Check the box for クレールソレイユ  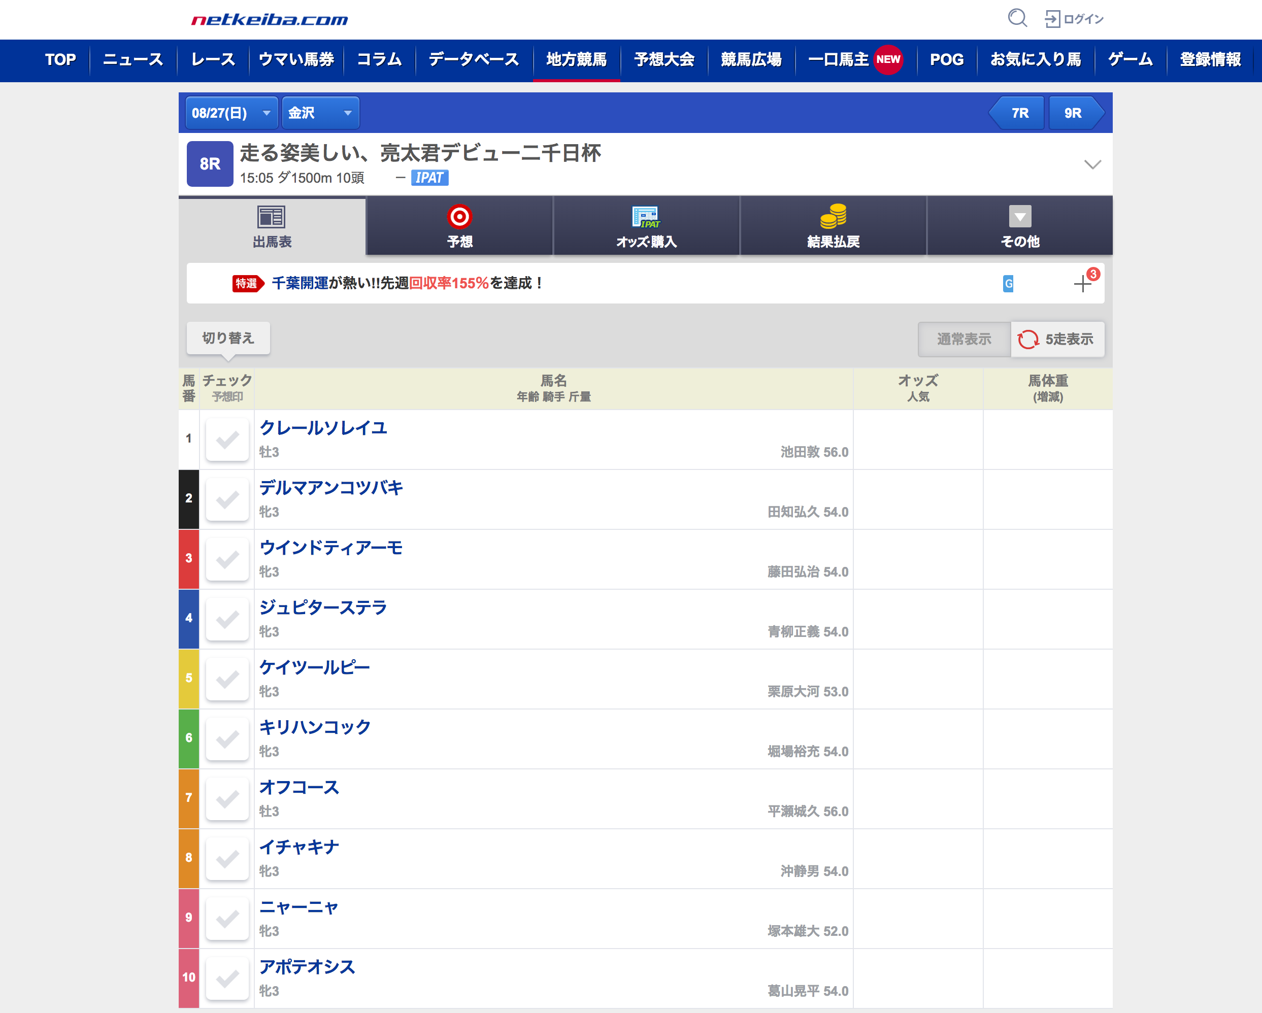pyautogui.click(x=227, y=440)
